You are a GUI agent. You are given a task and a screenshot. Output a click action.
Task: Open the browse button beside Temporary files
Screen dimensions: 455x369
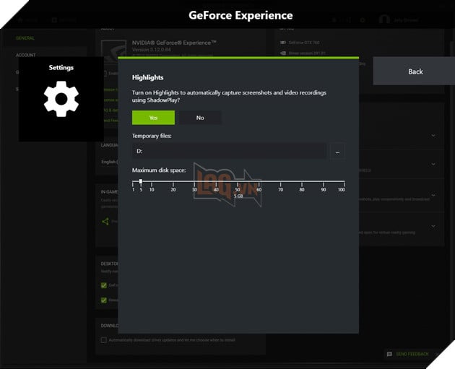pos(337,151)
